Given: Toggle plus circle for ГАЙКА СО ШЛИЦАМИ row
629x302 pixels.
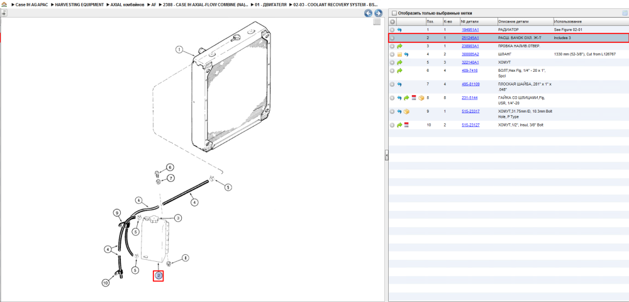Looking at the screenshot, I should 392,98.
